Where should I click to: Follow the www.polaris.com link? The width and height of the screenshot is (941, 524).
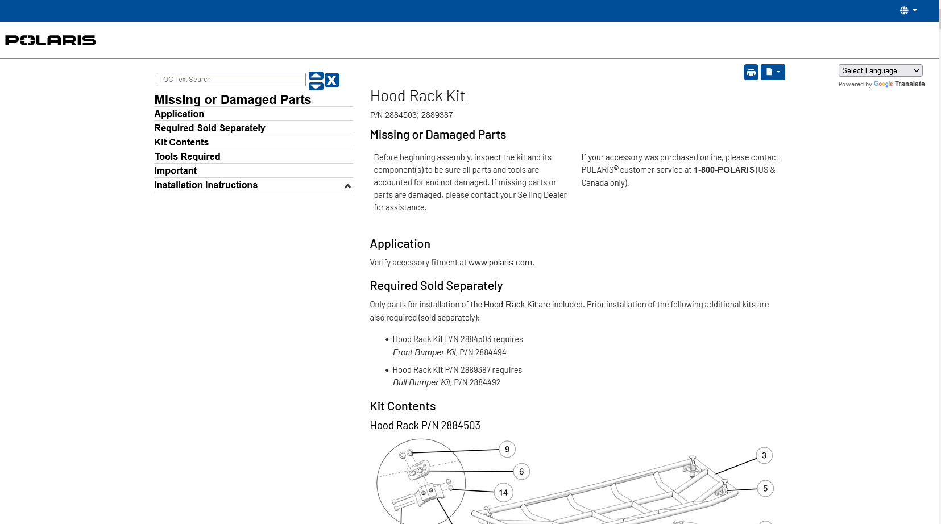[500, 263]
